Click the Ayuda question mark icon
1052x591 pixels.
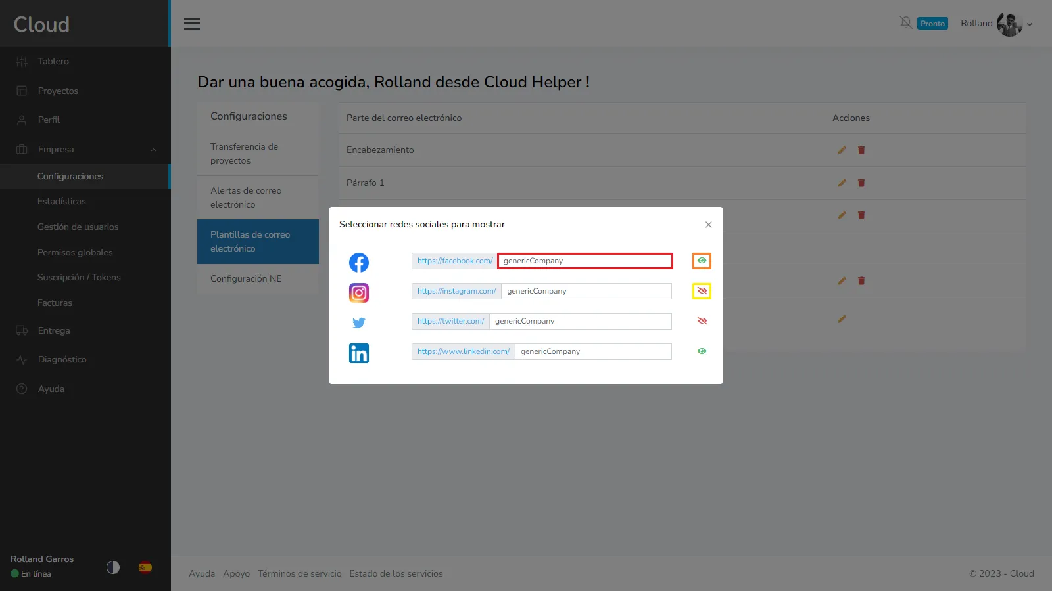tap(22, 389)
